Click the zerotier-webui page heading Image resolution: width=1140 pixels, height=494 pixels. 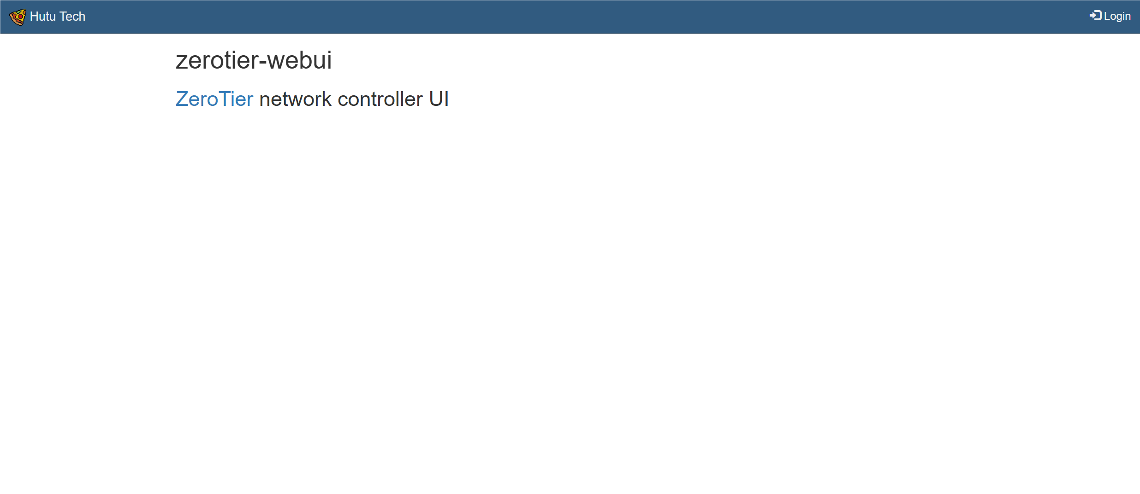point(254,60)
